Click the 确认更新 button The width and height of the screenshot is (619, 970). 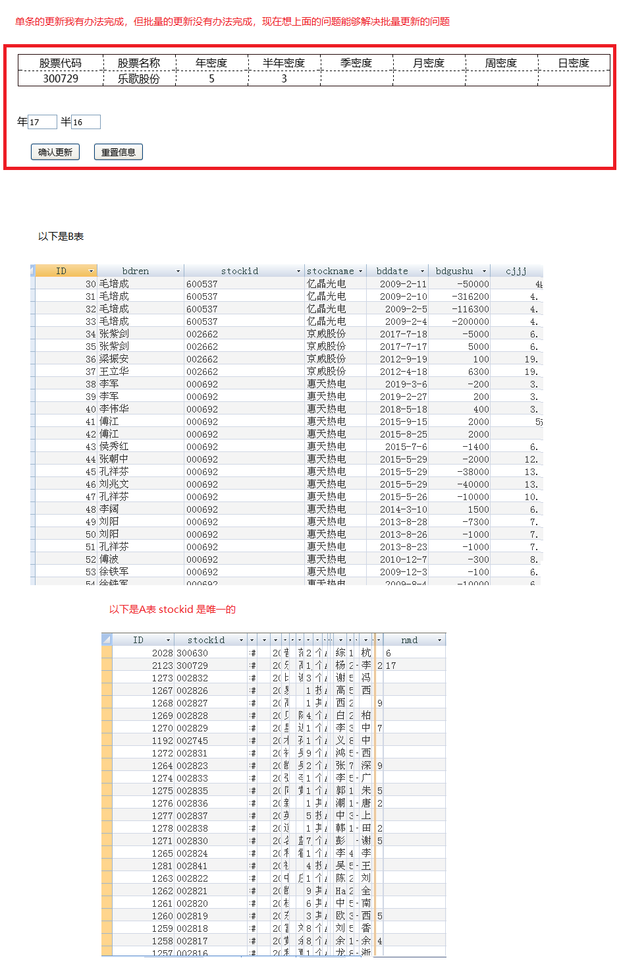55,152
